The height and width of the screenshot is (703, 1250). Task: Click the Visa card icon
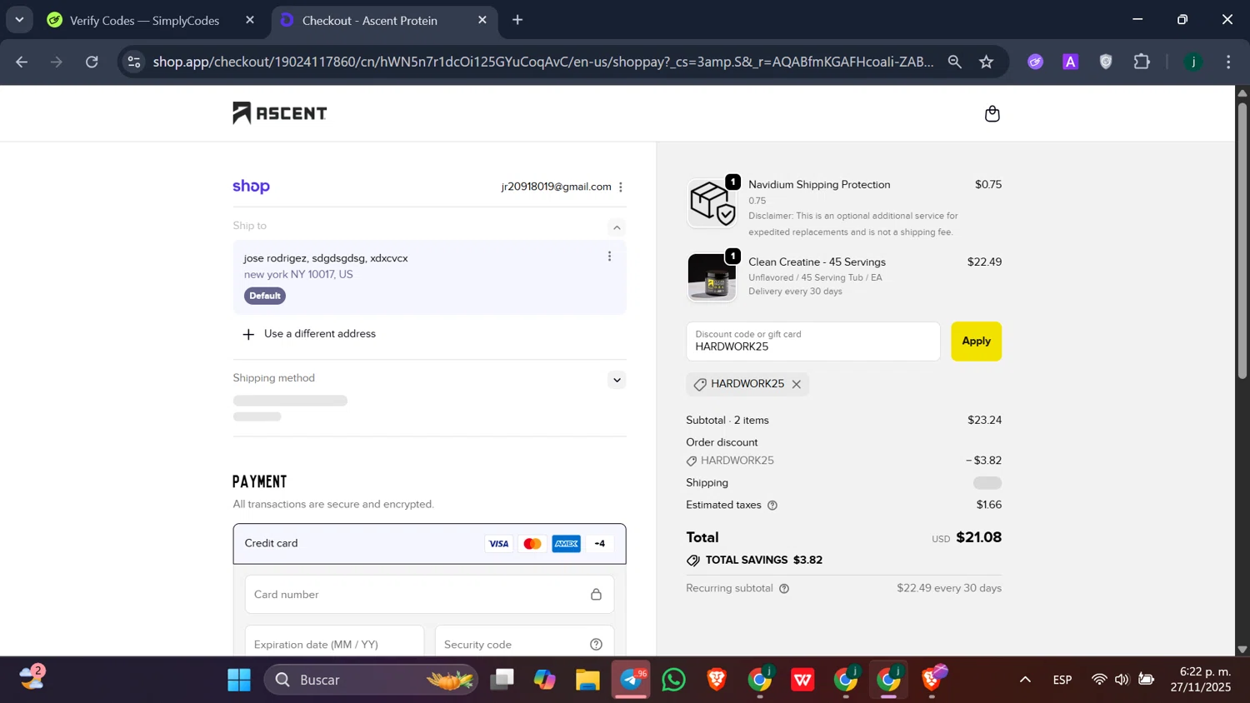pos(498,544)
